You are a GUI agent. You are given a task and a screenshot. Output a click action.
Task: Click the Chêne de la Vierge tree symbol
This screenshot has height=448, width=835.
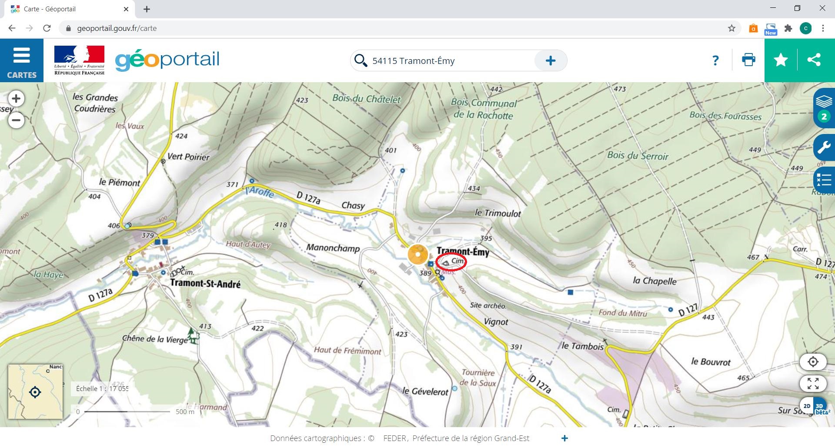193,336
